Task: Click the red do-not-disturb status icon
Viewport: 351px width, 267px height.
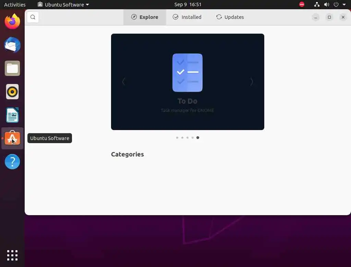Action: click(302, 4)
